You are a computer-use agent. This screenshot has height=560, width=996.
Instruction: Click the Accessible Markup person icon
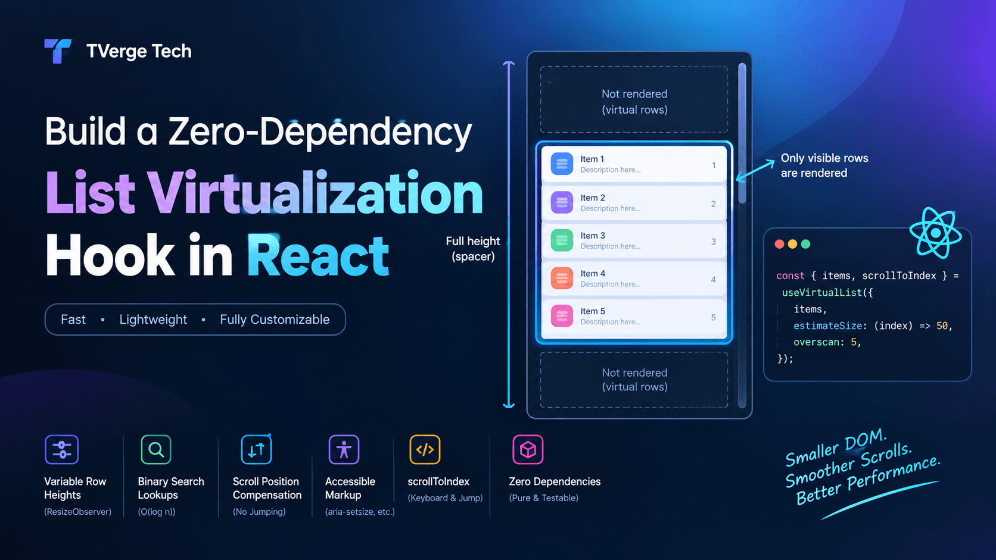(344, 449)
